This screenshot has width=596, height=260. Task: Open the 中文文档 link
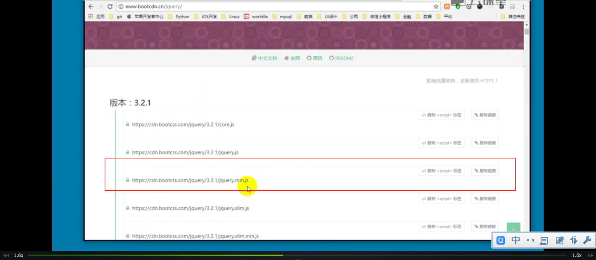(x=264, y=58)
